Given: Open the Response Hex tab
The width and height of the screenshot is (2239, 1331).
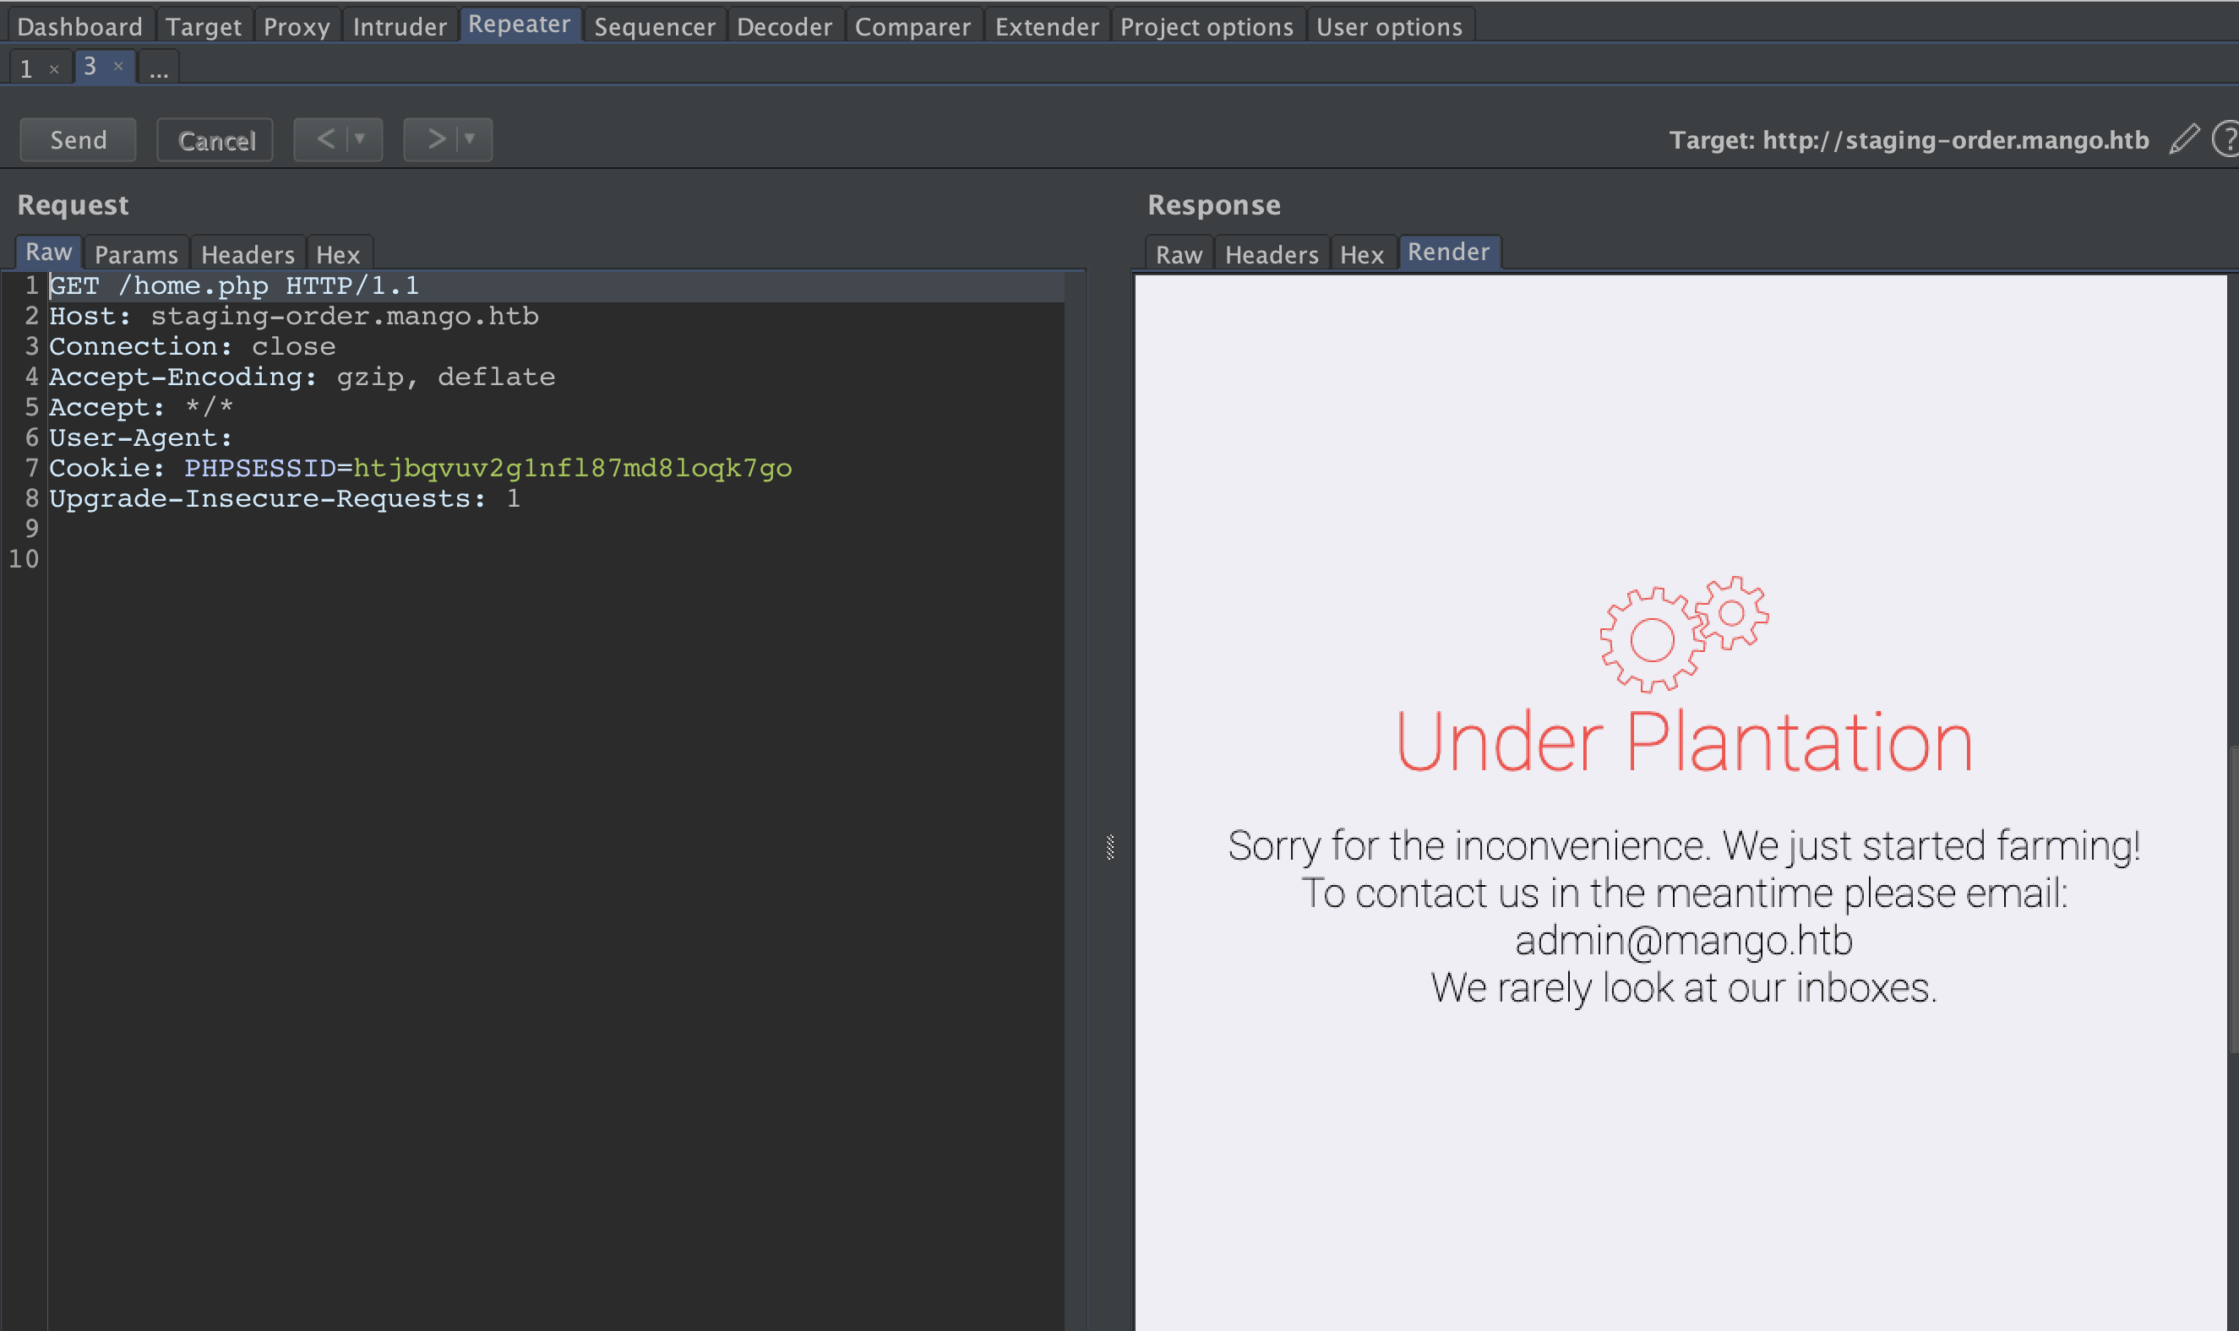Looking at the screenshot, I should [1362, 255].
